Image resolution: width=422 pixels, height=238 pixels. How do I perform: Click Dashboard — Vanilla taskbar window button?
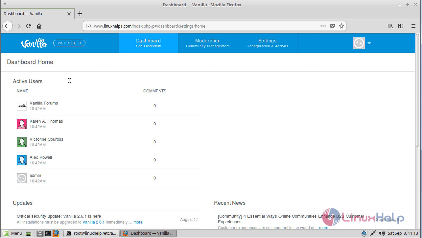coord(149,233)
